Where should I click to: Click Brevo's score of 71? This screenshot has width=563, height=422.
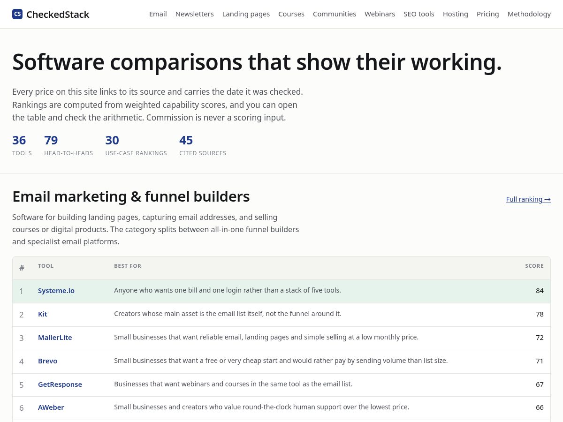click(x=540, y=361)
